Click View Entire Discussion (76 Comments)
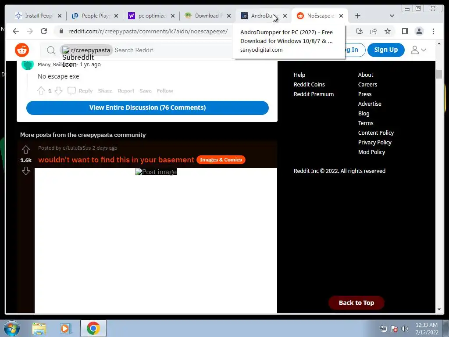This screenshot has width=449, height=337. [x=147, y=108]
